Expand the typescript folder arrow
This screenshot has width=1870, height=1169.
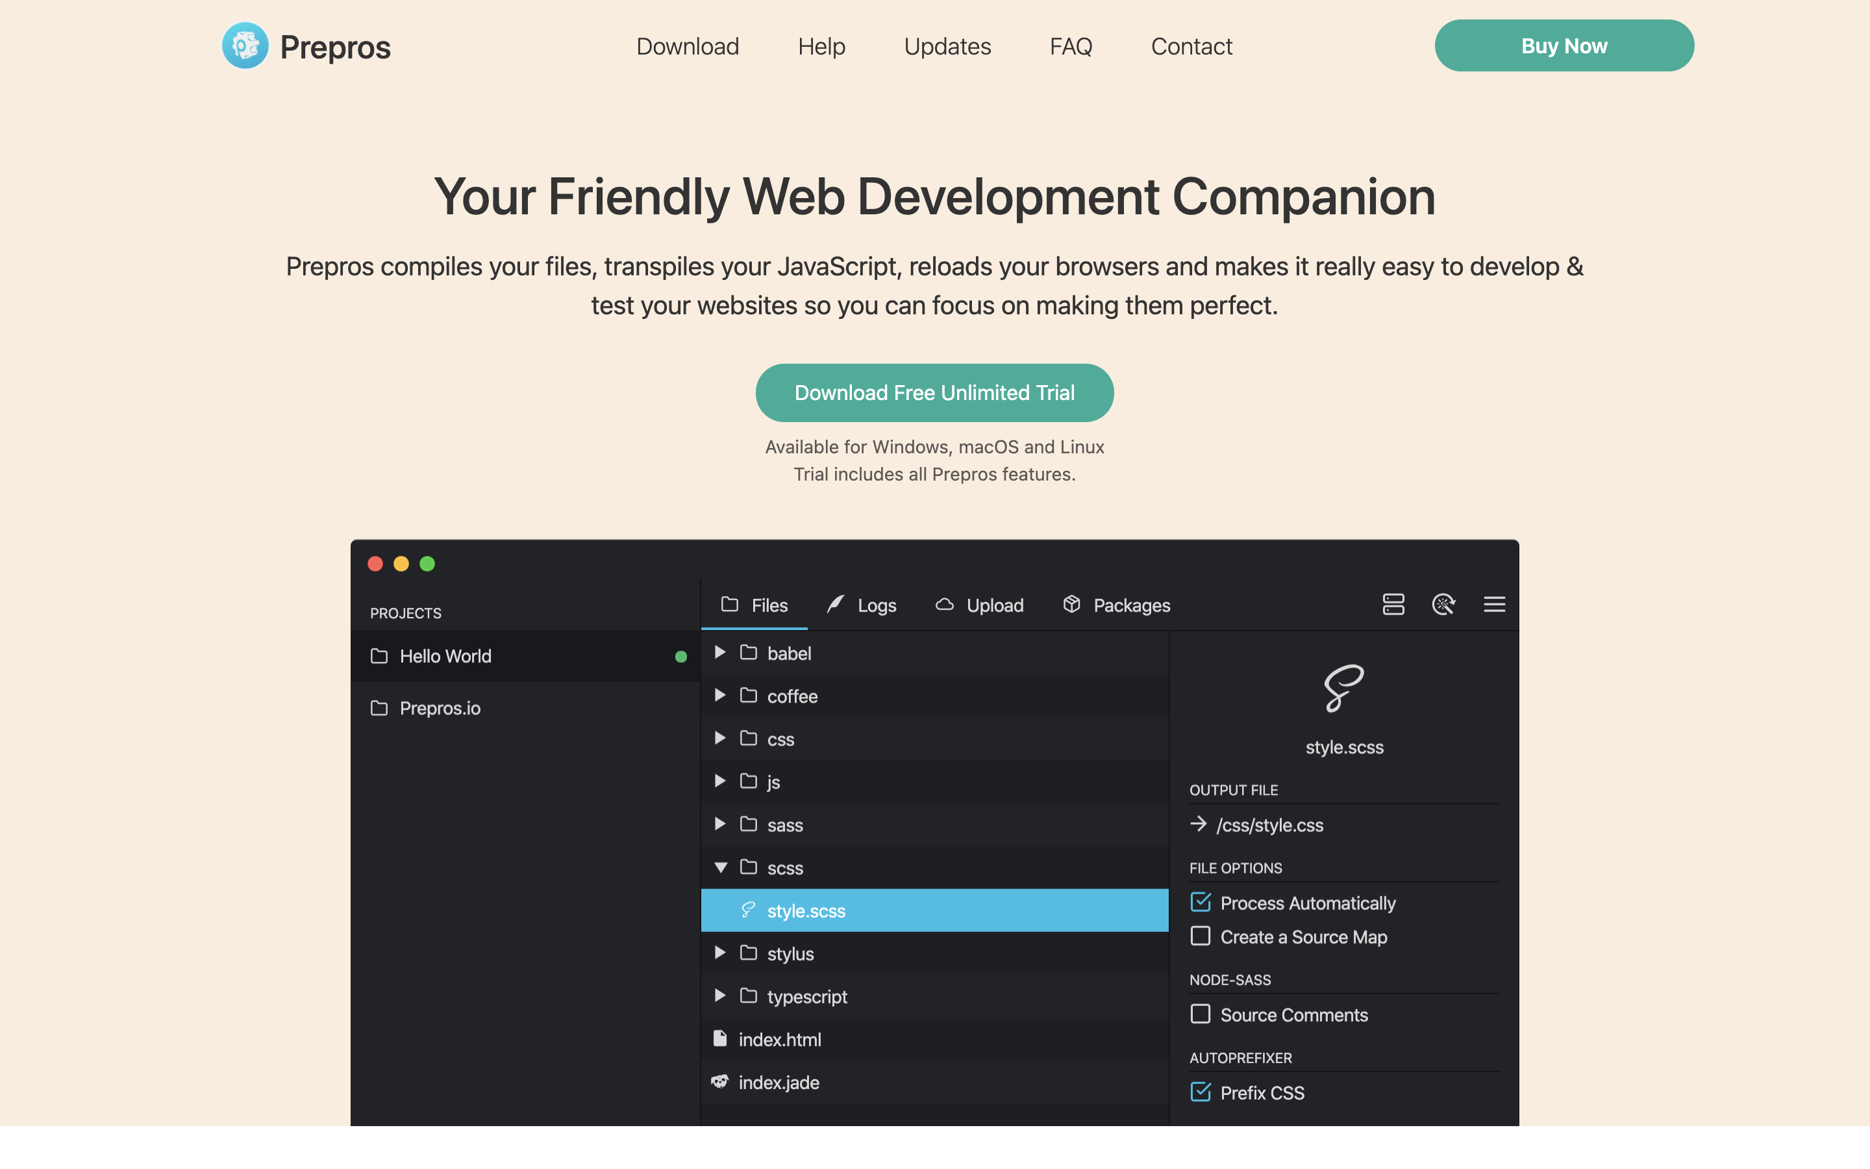pos(719,995)
